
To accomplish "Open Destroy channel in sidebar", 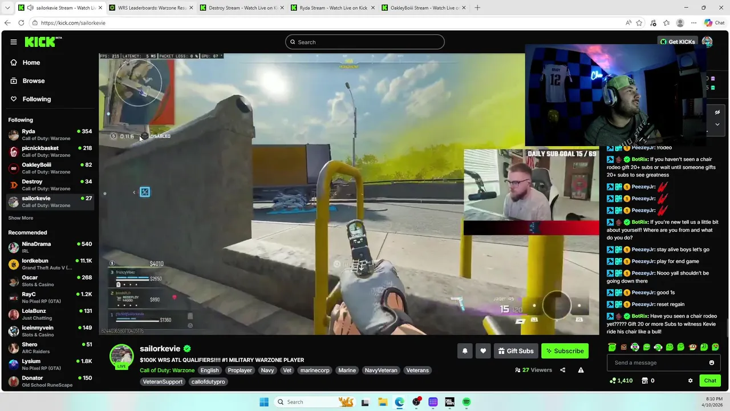I will click(x=50, y=185).
